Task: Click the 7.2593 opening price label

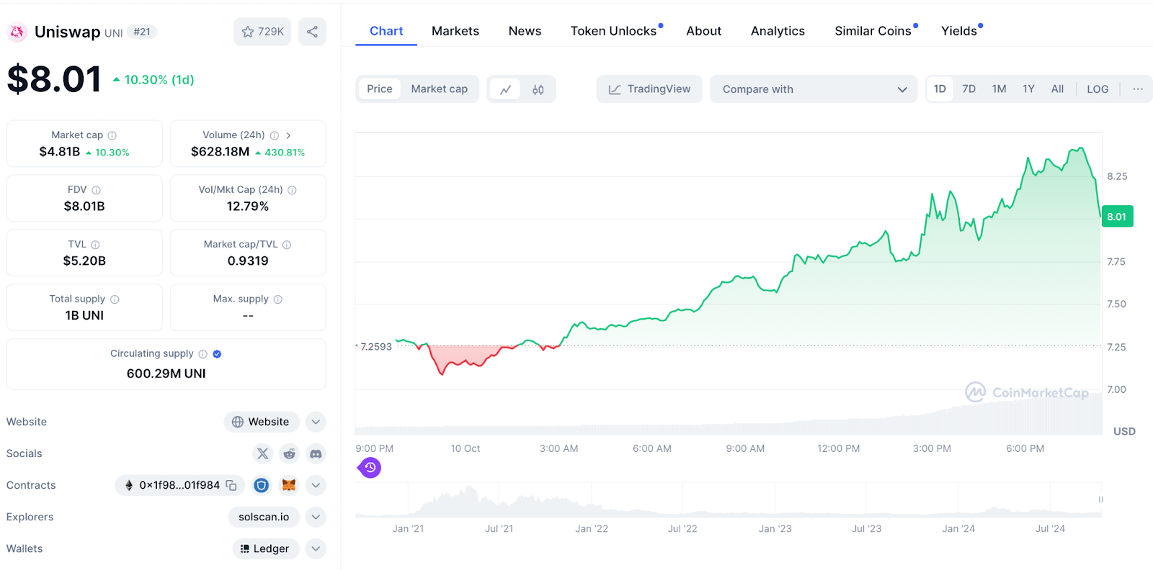Action: click(x=376, y=347)
